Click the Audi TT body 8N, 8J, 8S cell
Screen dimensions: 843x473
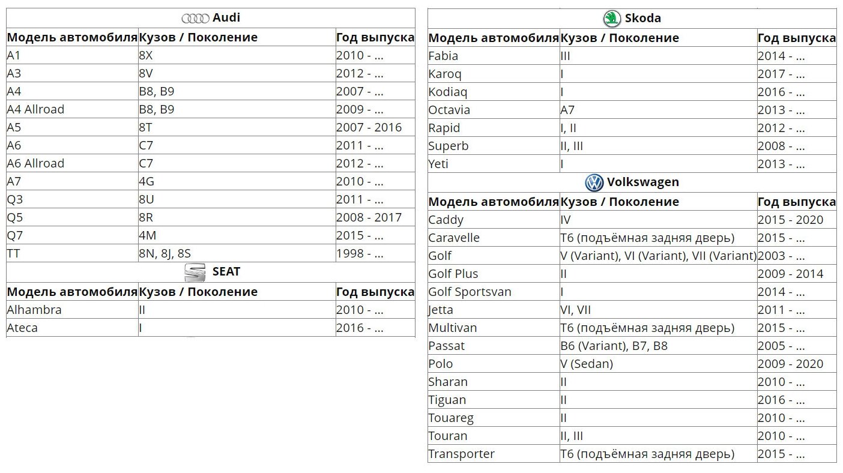click(x=237, y=253)
